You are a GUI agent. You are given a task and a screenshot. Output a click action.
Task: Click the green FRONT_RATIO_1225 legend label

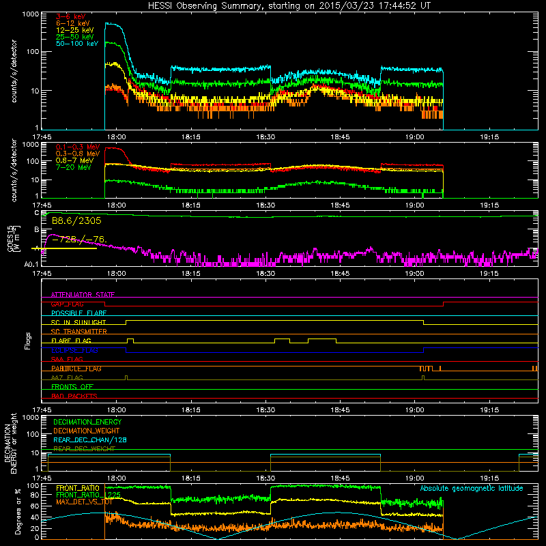(x=88, y=495)
